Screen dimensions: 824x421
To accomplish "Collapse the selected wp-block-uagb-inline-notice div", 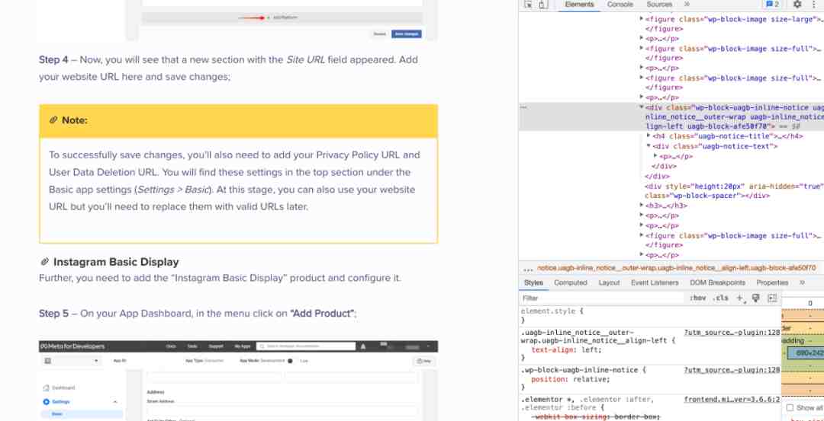I will pos(642,107).
